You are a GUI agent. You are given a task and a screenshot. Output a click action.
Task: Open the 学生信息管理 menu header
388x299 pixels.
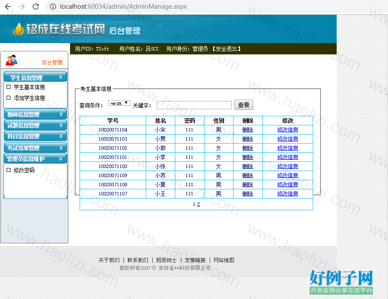[x=35, y=77]
